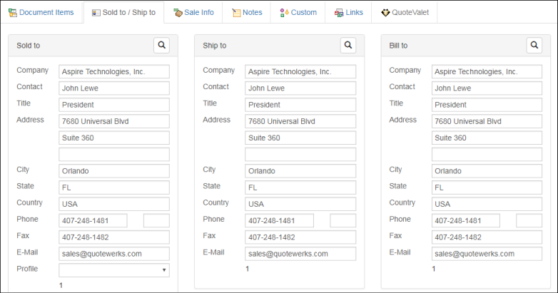Select the Sold to panel heading text
Viewport: 558px width, 293px height.
[x=28, y=46]
